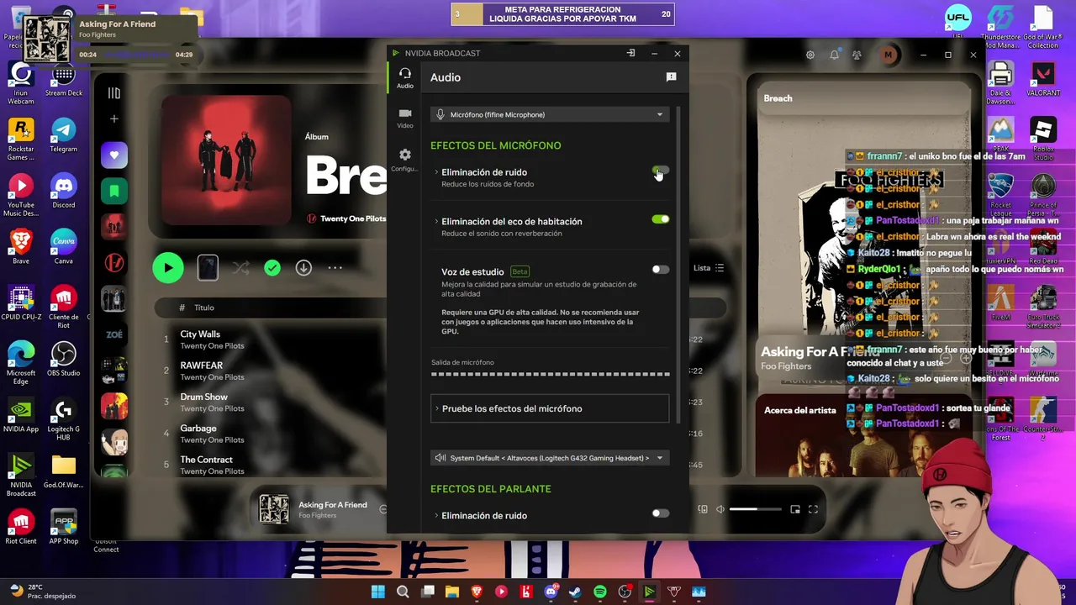Click the album preview thumbnail next to Play

[x=208, y=268]
